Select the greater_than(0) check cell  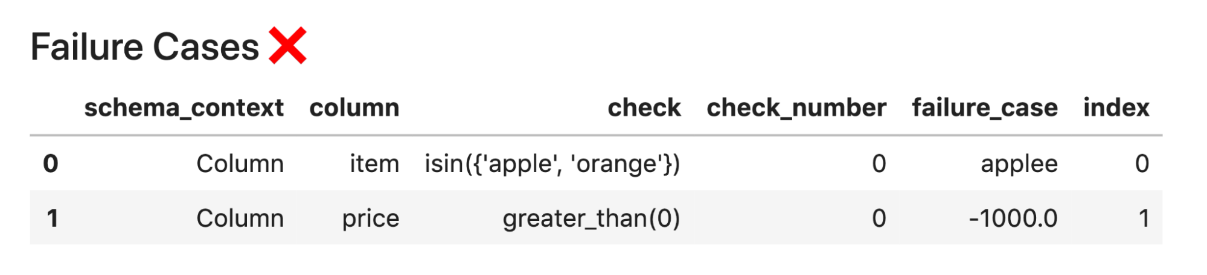(591, 218)
